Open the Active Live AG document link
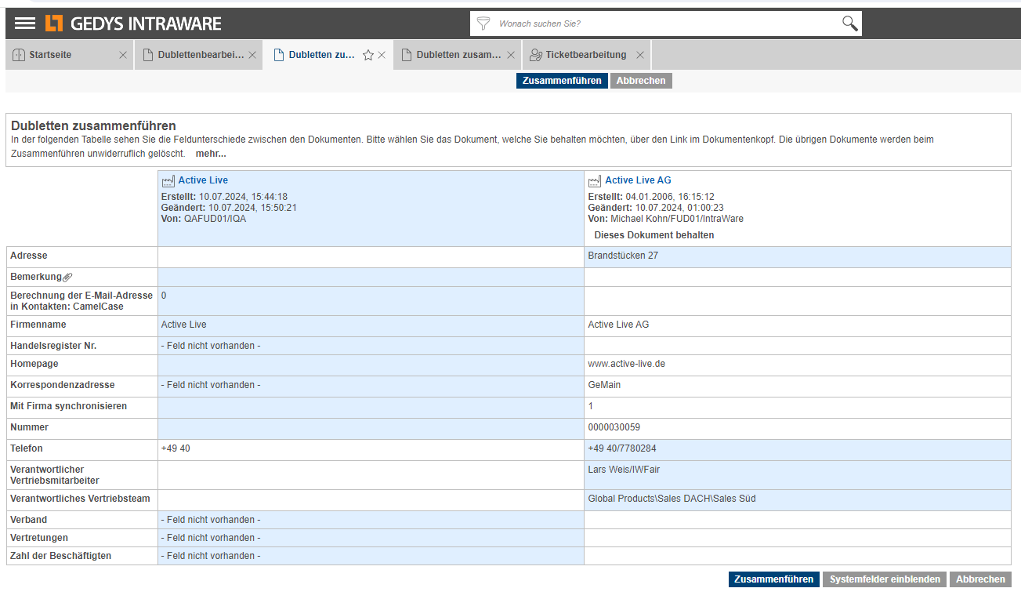Screen dimensions: 1021x599 point(638,180)
